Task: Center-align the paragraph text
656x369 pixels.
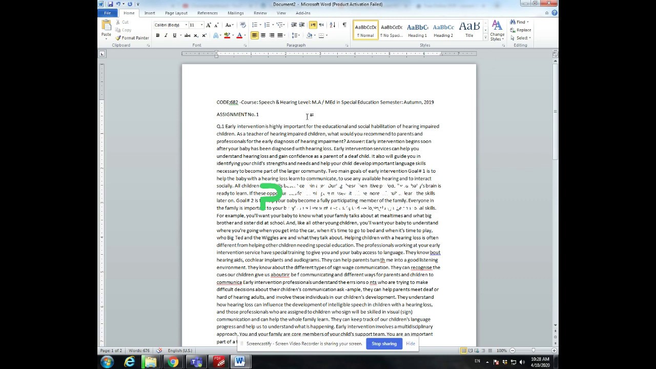Action: coord(263,35)
